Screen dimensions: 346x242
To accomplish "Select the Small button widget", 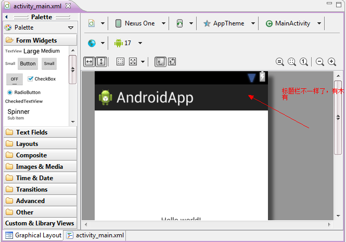I will point(49,64).
